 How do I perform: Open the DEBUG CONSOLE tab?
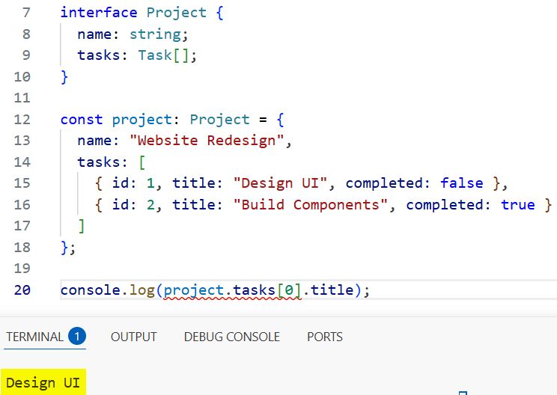[231, 337]
